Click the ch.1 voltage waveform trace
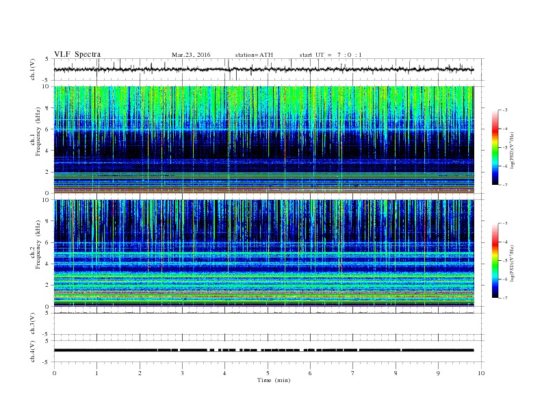Image resolution: width=542 pixels, height=419 pixels. click(x=263, y=69)
